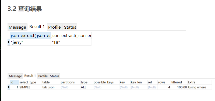
Task: Open the lower Status tab
Action: tap(54, 76)
